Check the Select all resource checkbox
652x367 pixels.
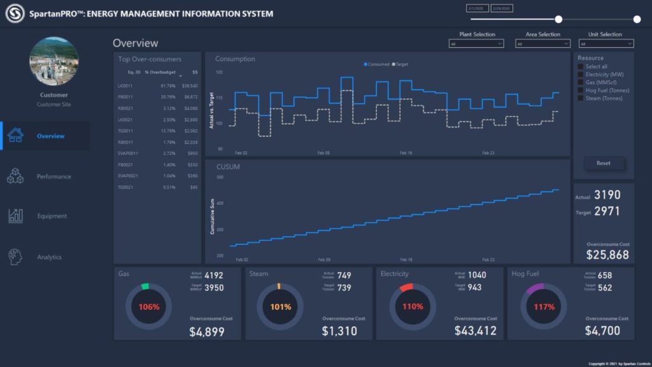click(x=581, y=66)
